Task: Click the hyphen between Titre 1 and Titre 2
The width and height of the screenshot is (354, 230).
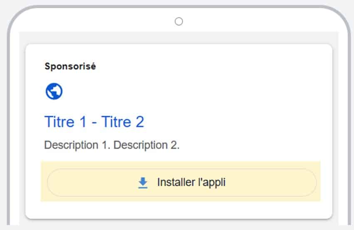Action: click(94, 122)
